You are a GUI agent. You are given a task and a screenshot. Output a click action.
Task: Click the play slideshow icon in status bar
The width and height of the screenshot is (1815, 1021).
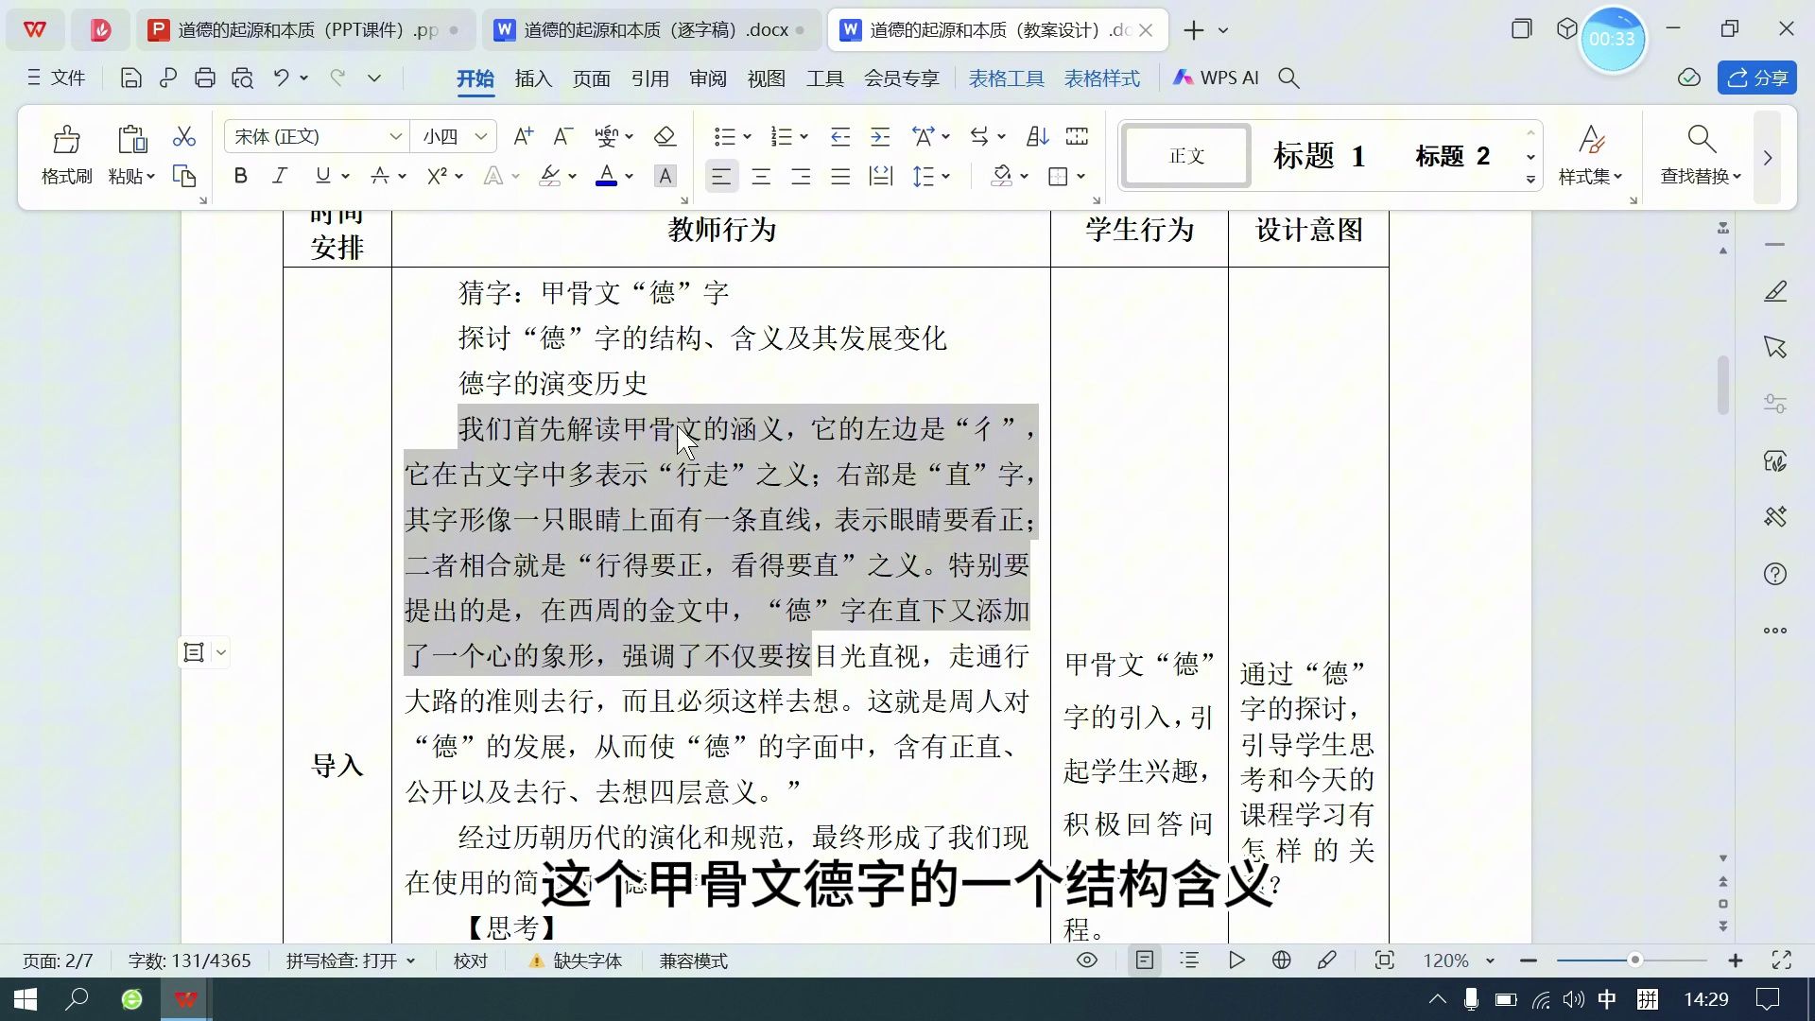click(1236, 960)
